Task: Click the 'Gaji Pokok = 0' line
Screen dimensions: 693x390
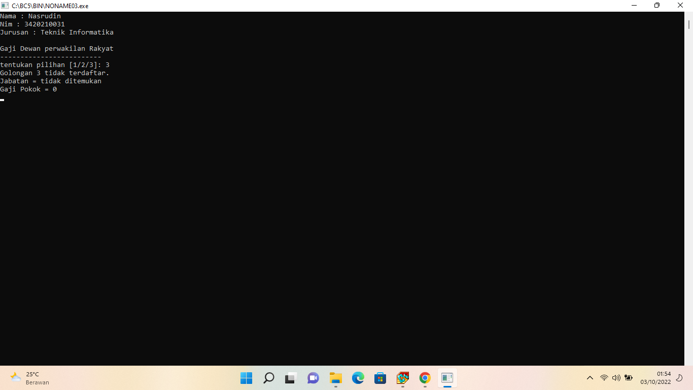Action: pyautogui.click(x=28, y=89)
